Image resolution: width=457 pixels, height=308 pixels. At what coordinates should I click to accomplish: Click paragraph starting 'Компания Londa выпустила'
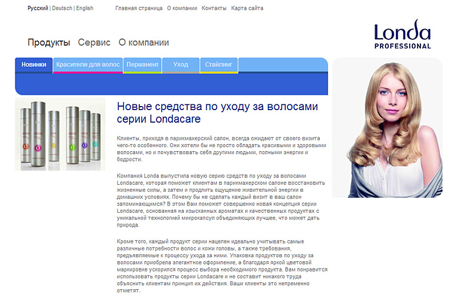tap(221, 200)
